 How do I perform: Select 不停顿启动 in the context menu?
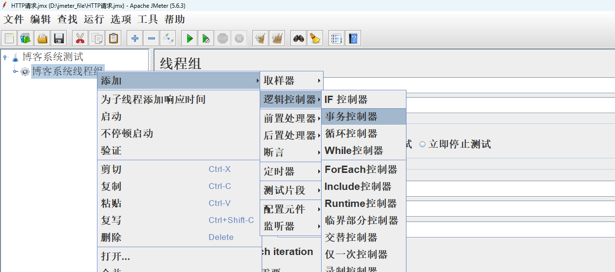tap(179, 134)
